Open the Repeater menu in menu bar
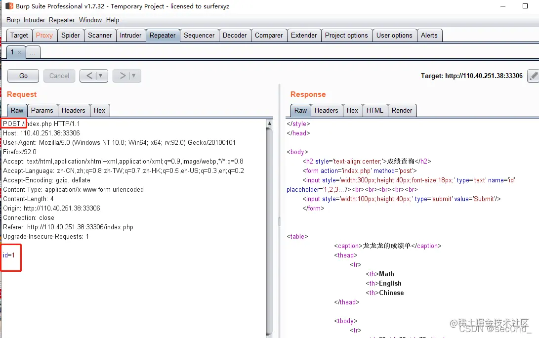This screenshot has height=338, width=539. pos(61,20)
